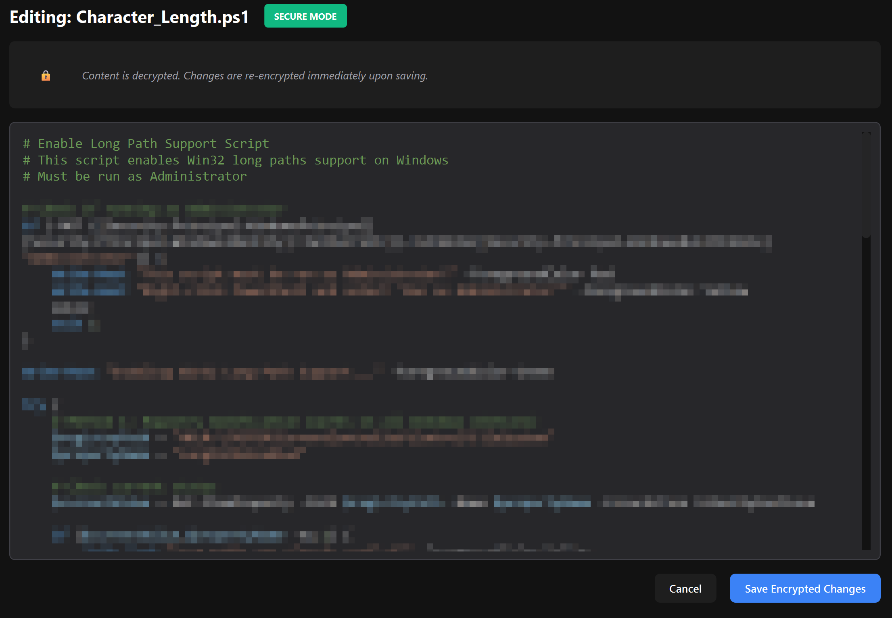
Task: Click the word 'script' in second comment
Action: pos(98,160)
